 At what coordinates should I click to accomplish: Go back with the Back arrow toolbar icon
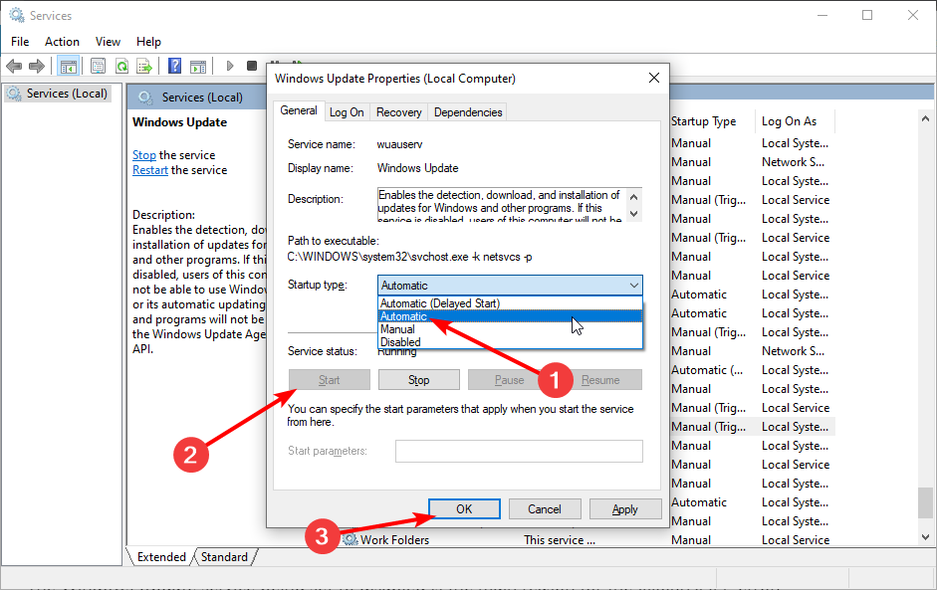pos(14,66)
